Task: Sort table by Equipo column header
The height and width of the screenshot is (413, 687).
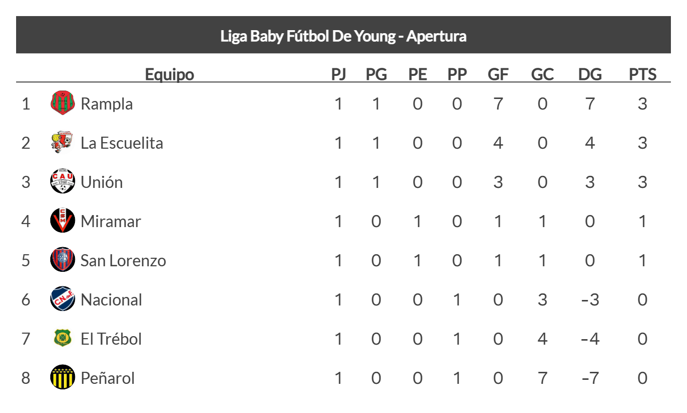Action: pyautogui.click(x=169, y=74)
